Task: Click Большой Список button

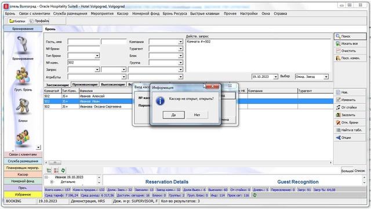Action: [353, 171]
